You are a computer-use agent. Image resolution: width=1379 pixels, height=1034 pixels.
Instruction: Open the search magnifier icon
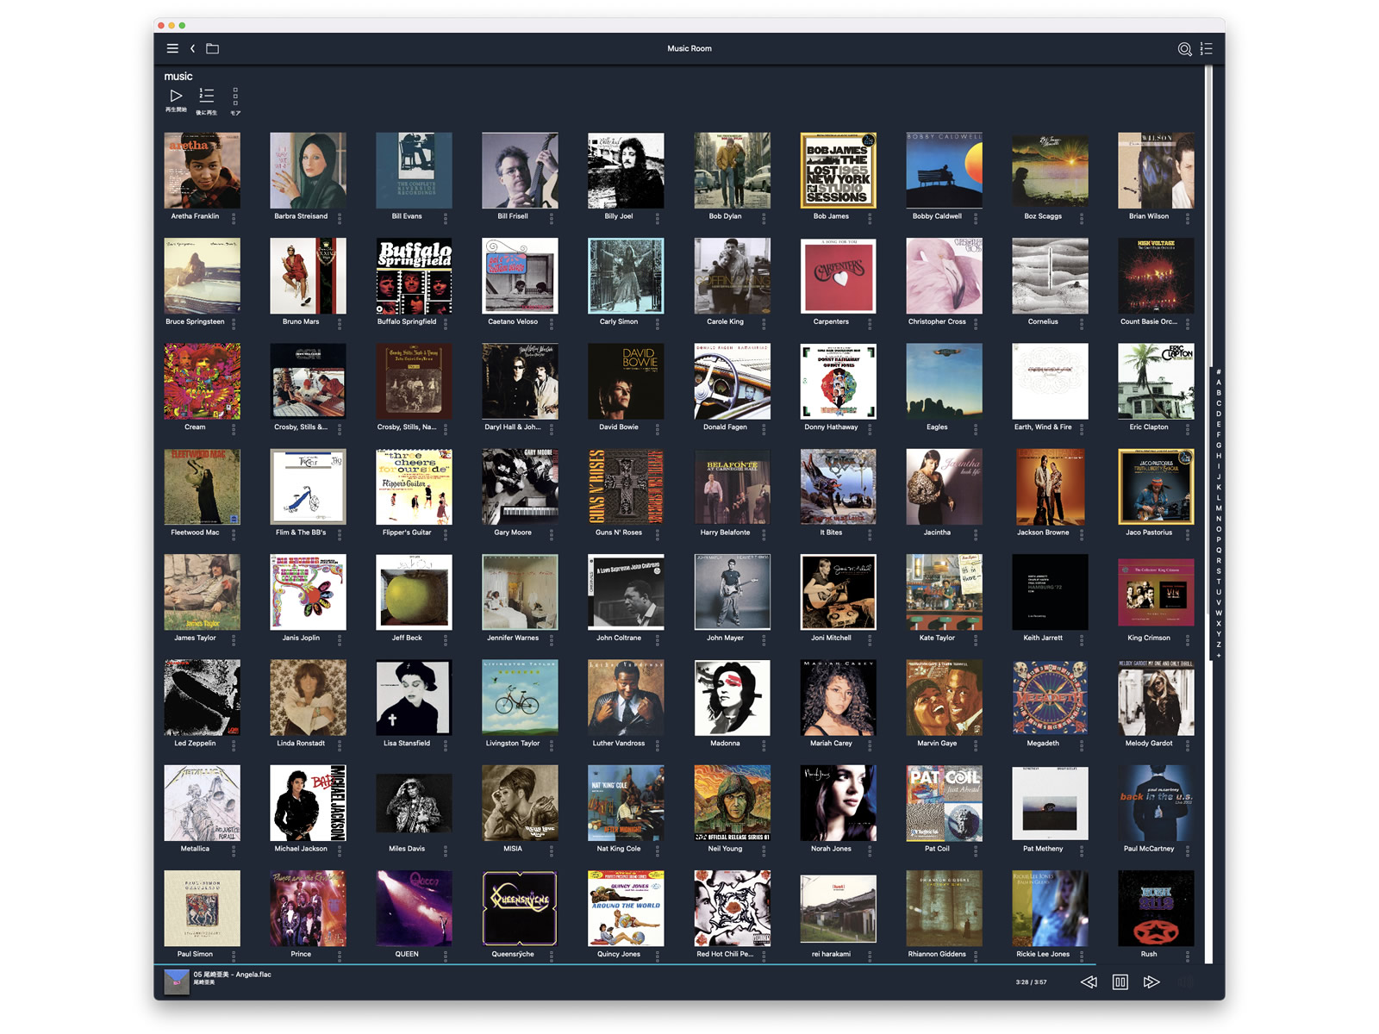pos(1185,49)
